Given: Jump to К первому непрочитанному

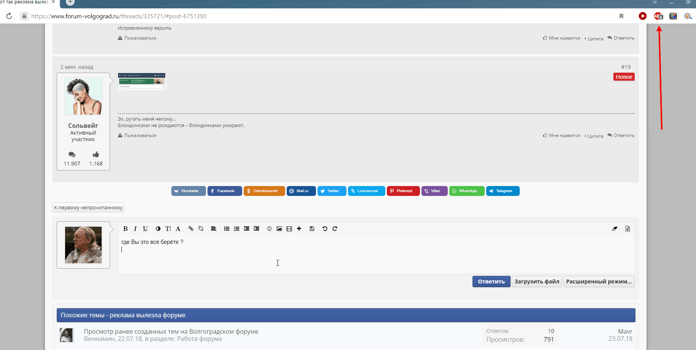Looking at the screenshot, I should [88, 207].
